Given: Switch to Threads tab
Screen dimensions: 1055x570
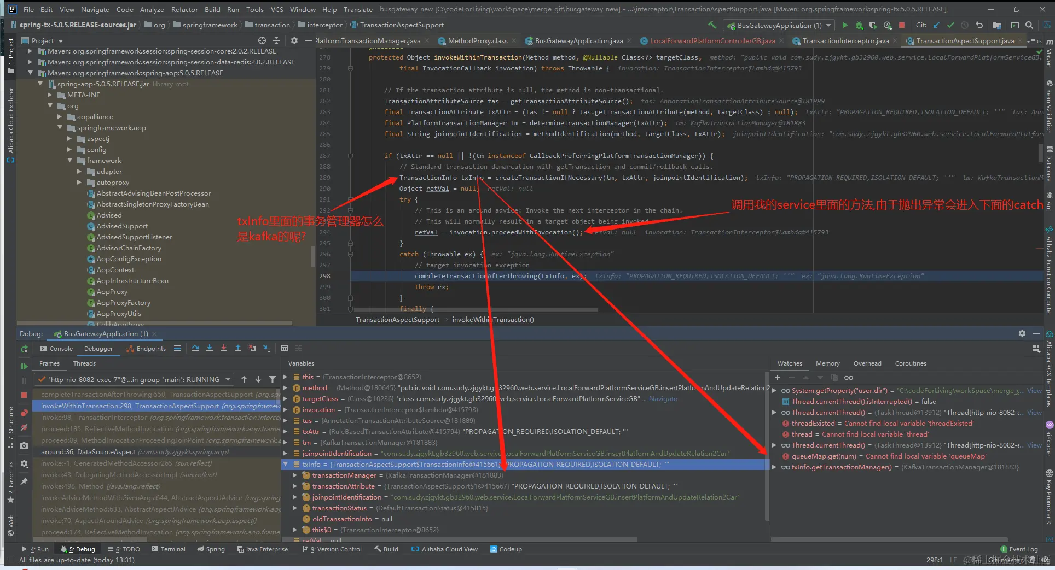Looking at the screenshot, I should 84,363.
